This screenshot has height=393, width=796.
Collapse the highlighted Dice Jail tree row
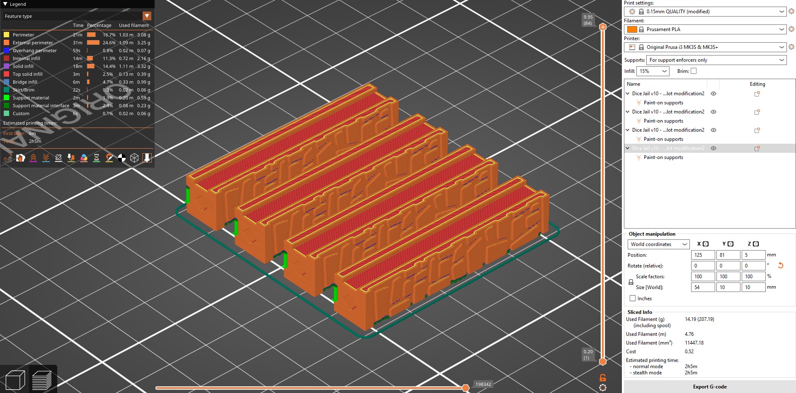click(x=628, y=148)
